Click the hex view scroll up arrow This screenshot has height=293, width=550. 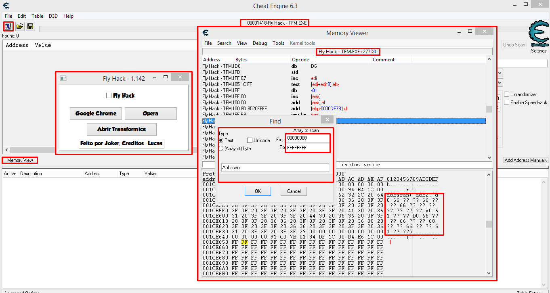pos(489,175)
